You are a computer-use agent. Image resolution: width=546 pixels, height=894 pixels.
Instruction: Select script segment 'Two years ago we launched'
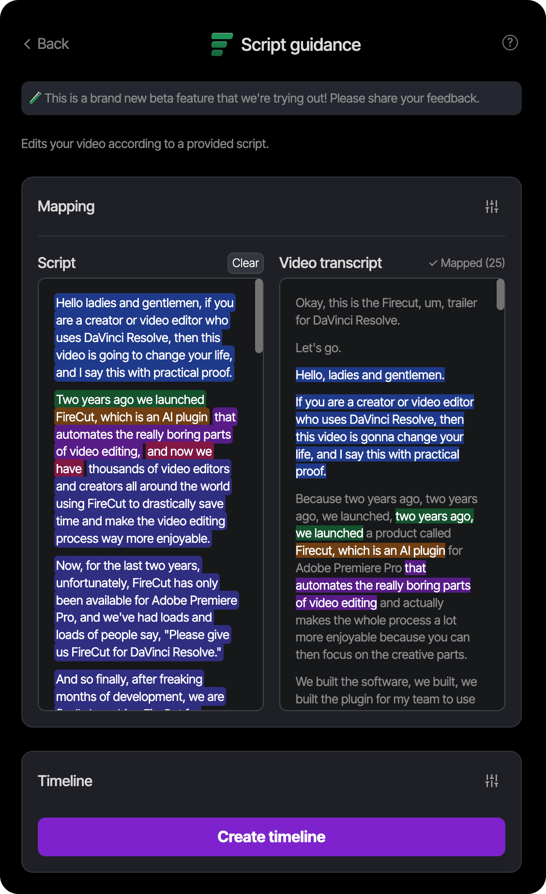(x=130, y=400)
